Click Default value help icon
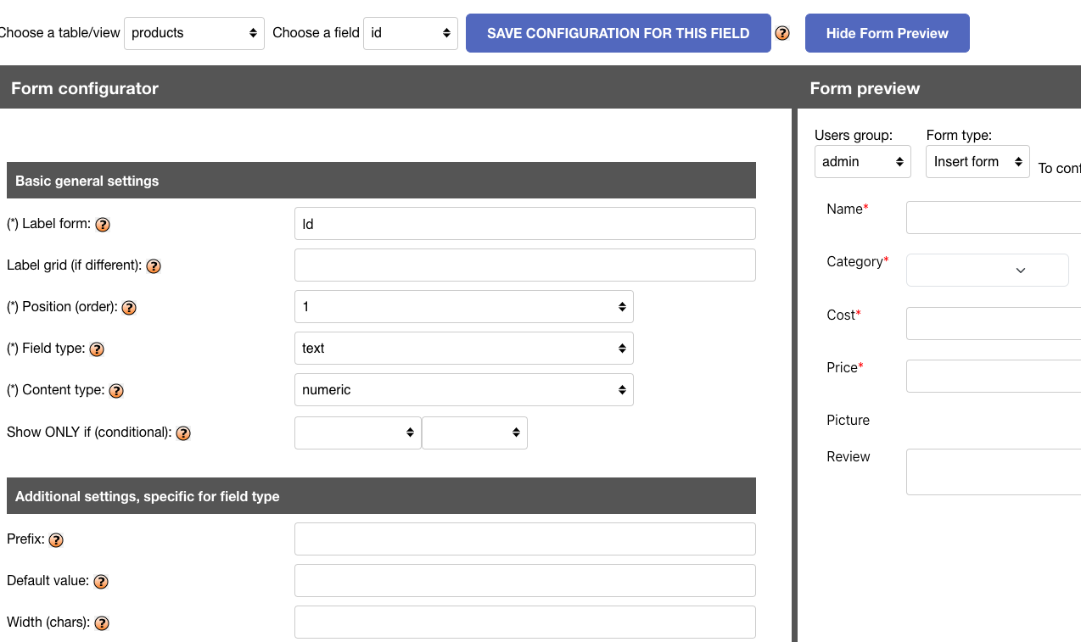This screenshot has height=642, width=1081. click(x=100, y=582)
